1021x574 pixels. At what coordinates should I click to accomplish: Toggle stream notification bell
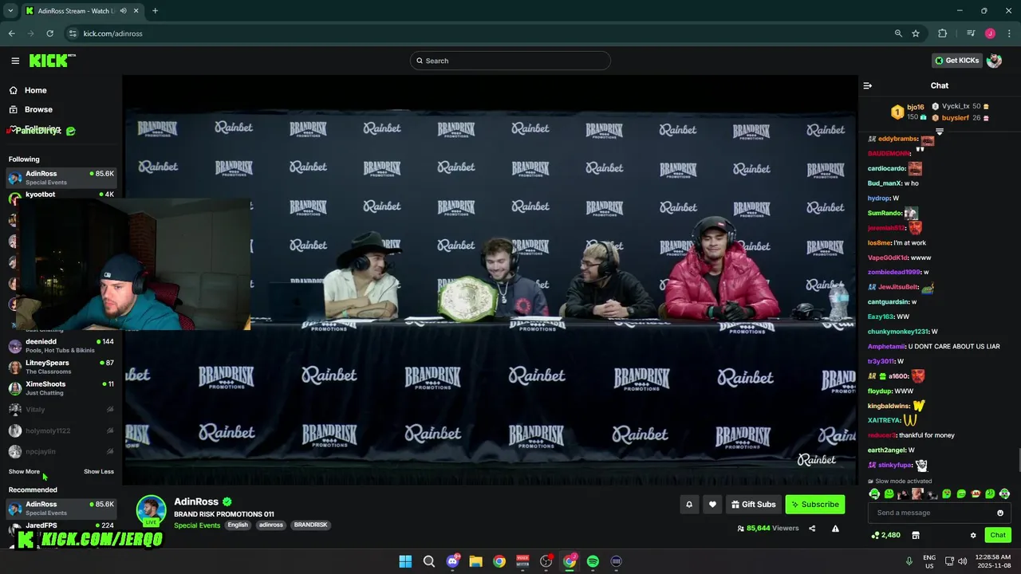[x=689, y=505]
